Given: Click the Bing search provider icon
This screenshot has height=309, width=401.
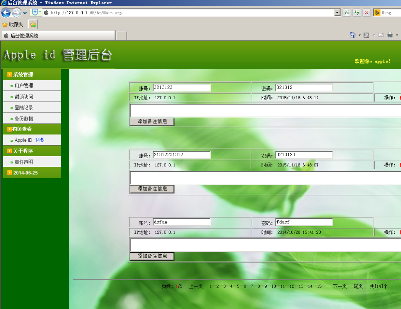Looking at the screenshot, I should coord(377,13).
